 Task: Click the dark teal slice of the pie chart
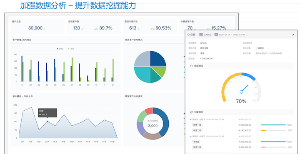[x=155, y=77]
